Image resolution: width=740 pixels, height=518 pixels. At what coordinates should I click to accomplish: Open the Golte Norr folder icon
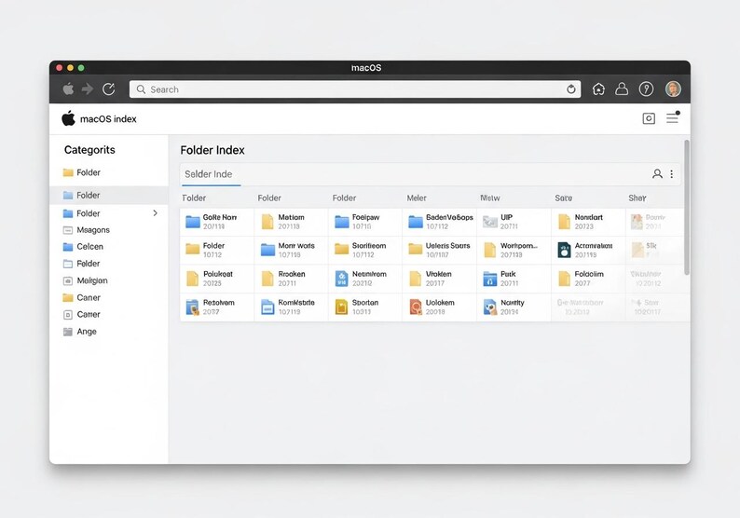click(193, 222)
